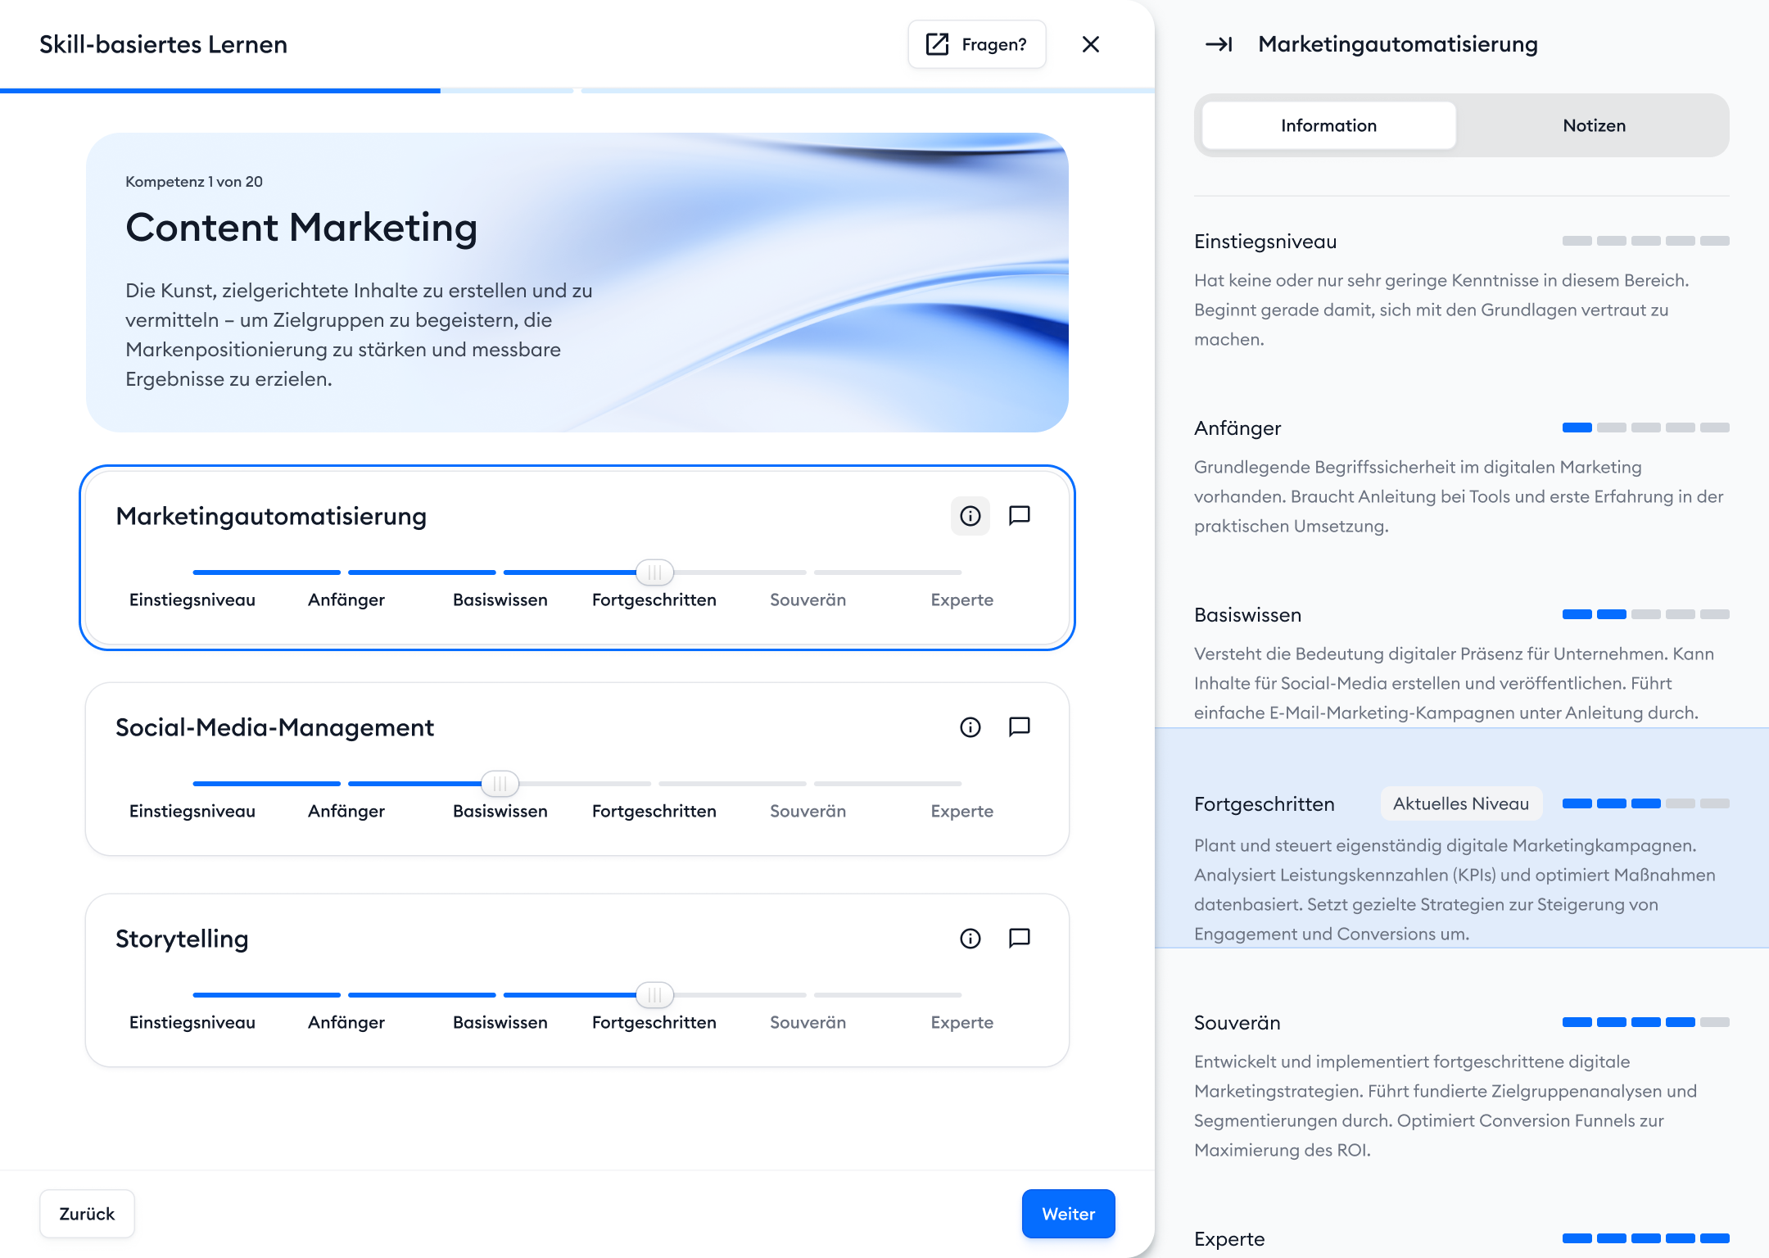Select the Information tab
Viewport: 1769px width, 1258px height.
click(x=1328, y=125)
